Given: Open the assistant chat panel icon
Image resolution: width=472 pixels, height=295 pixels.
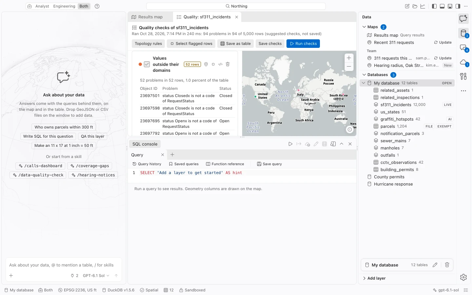Looking at the screenshot, I should [x=463, y=19].
